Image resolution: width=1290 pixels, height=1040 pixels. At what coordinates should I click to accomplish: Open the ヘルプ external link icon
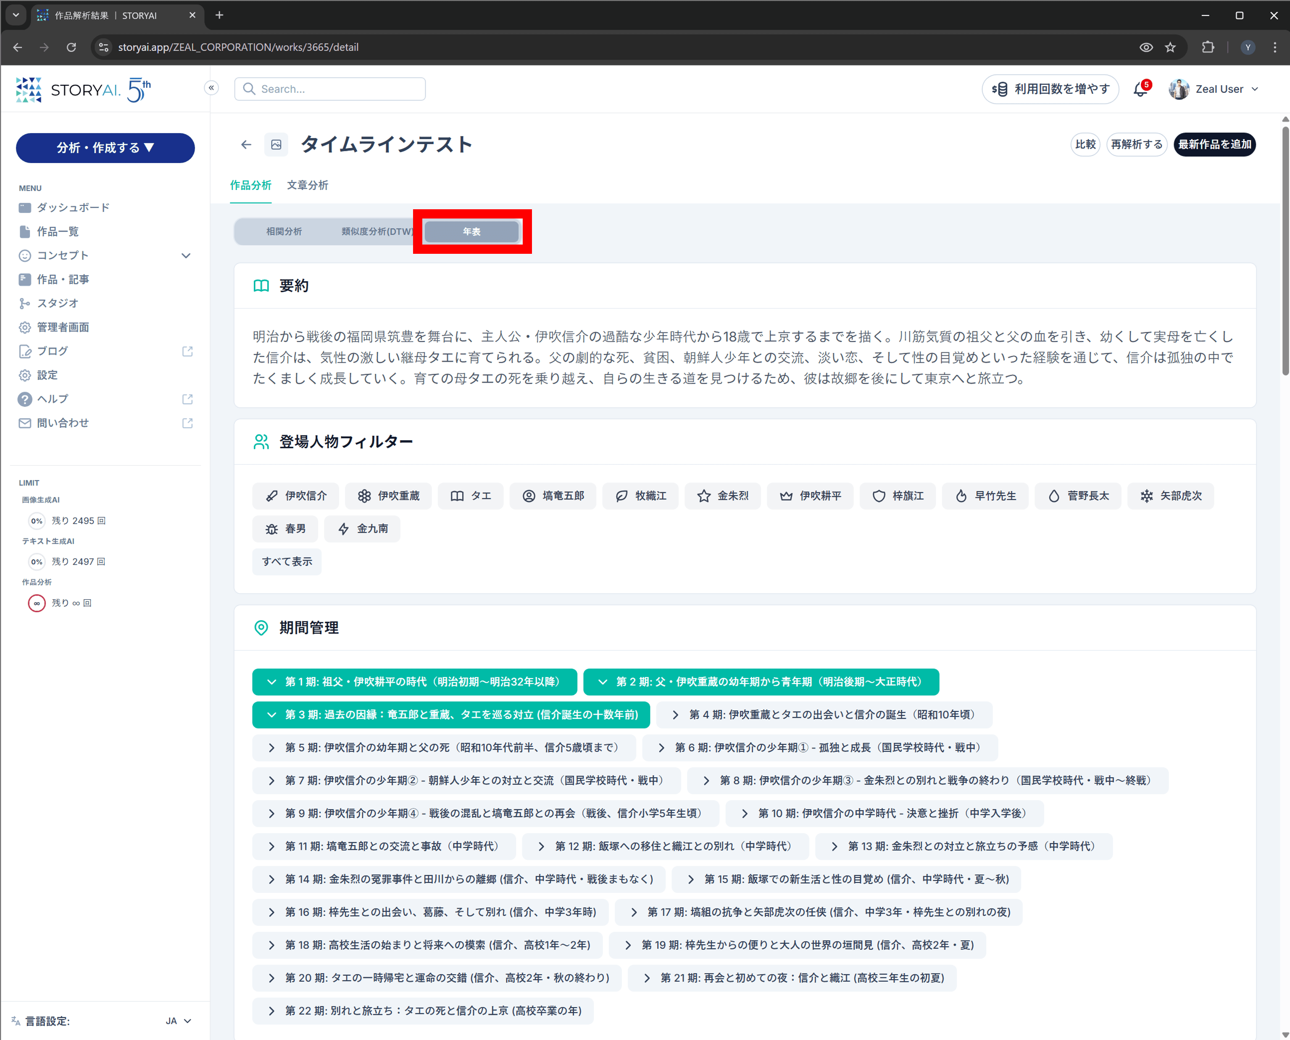pos(187,399)
